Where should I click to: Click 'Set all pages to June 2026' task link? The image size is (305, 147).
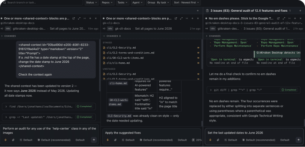pos(154,29)
